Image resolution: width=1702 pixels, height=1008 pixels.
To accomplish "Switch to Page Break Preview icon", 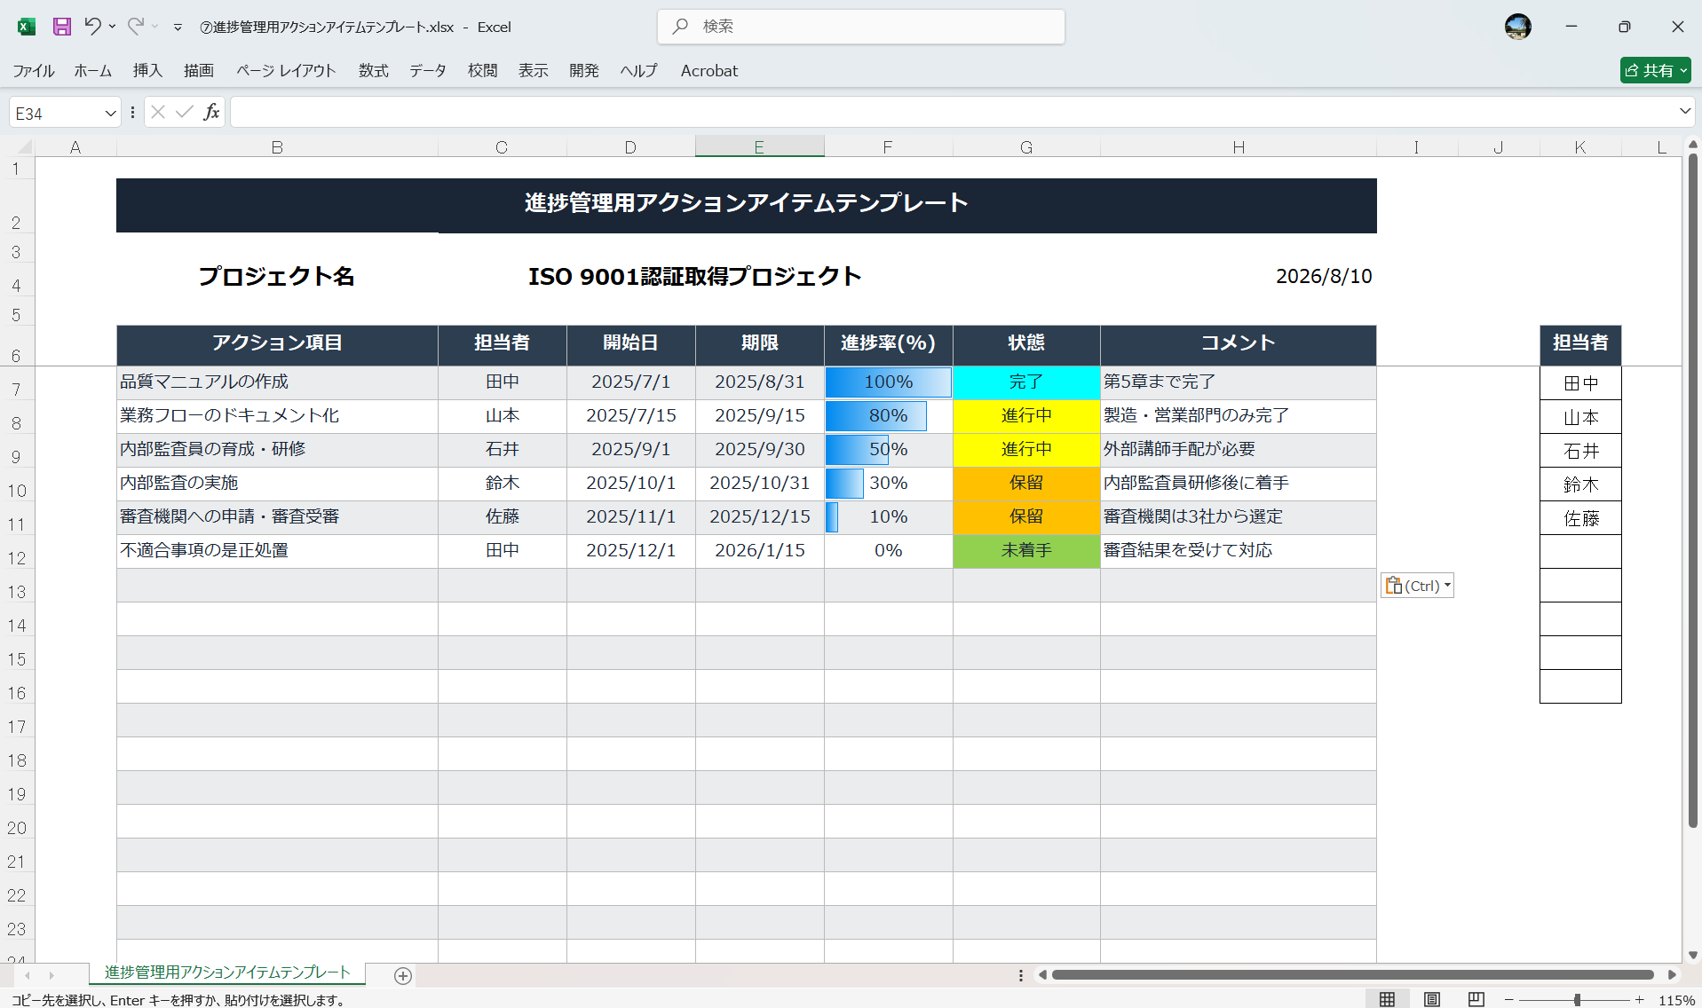I will pyautogui.click(x=1476, y=999).
